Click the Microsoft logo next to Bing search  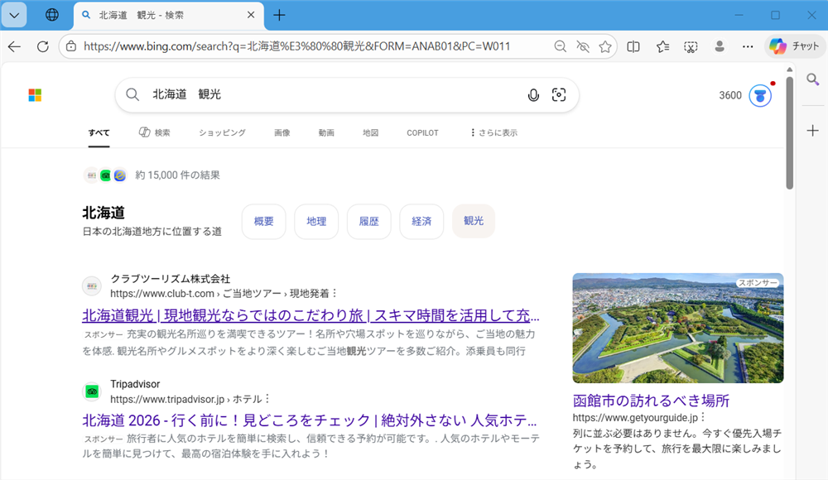34,94
